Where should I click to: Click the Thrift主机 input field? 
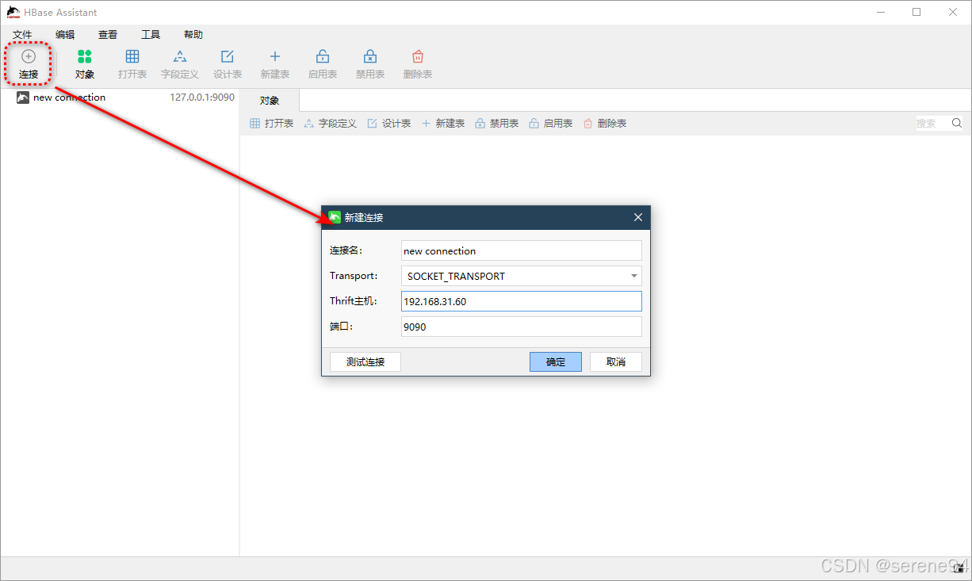pos(521,301)
